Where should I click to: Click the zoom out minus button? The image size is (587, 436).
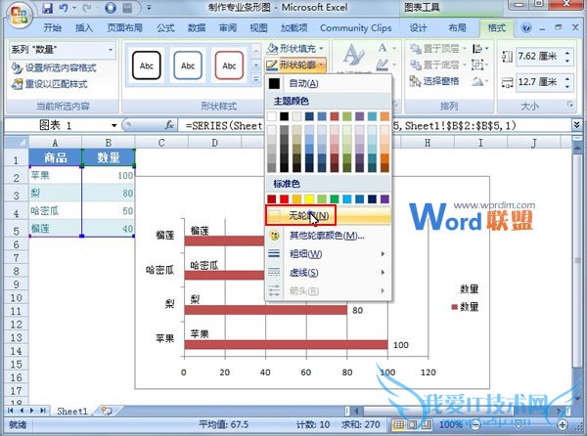pos(475,424)
